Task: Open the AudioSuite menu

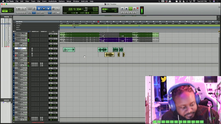Action: pyautogui.click(x=52, y=1)
